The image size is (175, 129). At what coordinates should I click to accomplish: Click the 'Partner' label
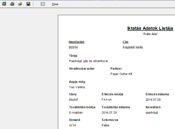click(x=116, y=69)
